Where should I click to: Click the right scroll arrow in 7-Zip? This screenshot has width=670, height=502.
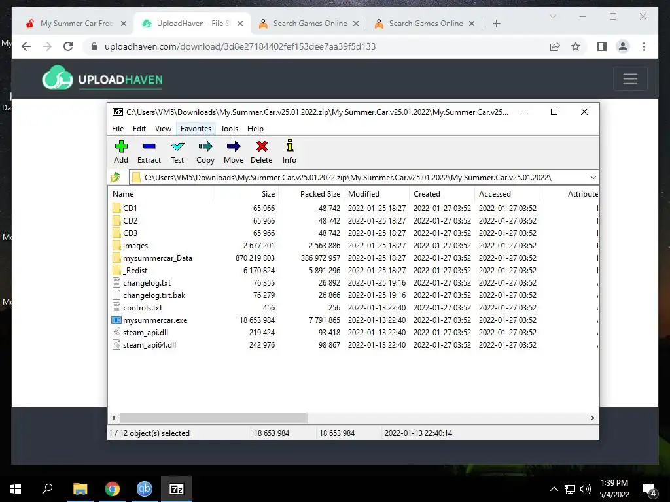[592, 418]
